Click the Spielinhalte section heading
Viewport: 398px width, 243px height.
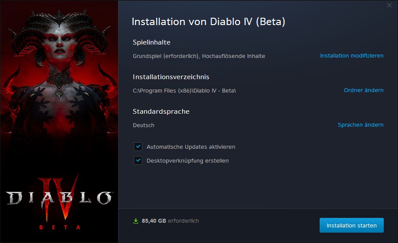[x=151, y=42]
